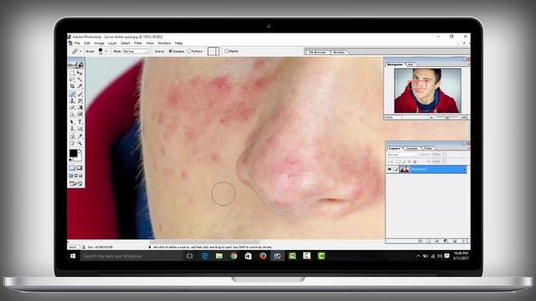
Task: Switch to the Info tab
Action: pos(410,64)
